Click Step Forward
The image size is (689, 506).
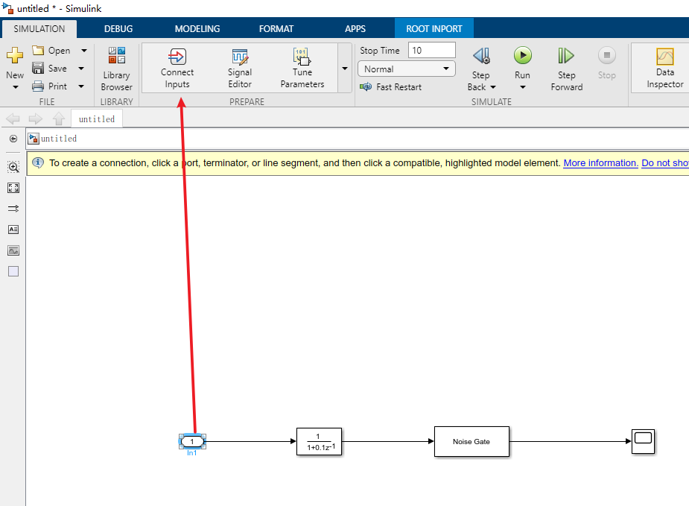click(566, 69)
